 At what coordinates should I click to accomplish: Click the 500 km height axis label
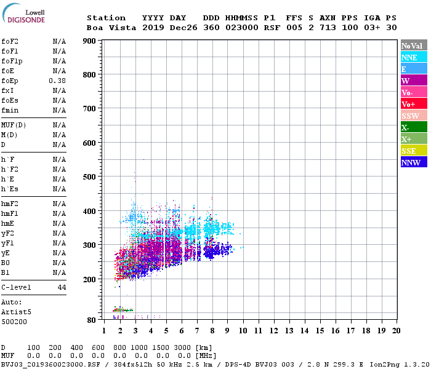pos(89,177)
